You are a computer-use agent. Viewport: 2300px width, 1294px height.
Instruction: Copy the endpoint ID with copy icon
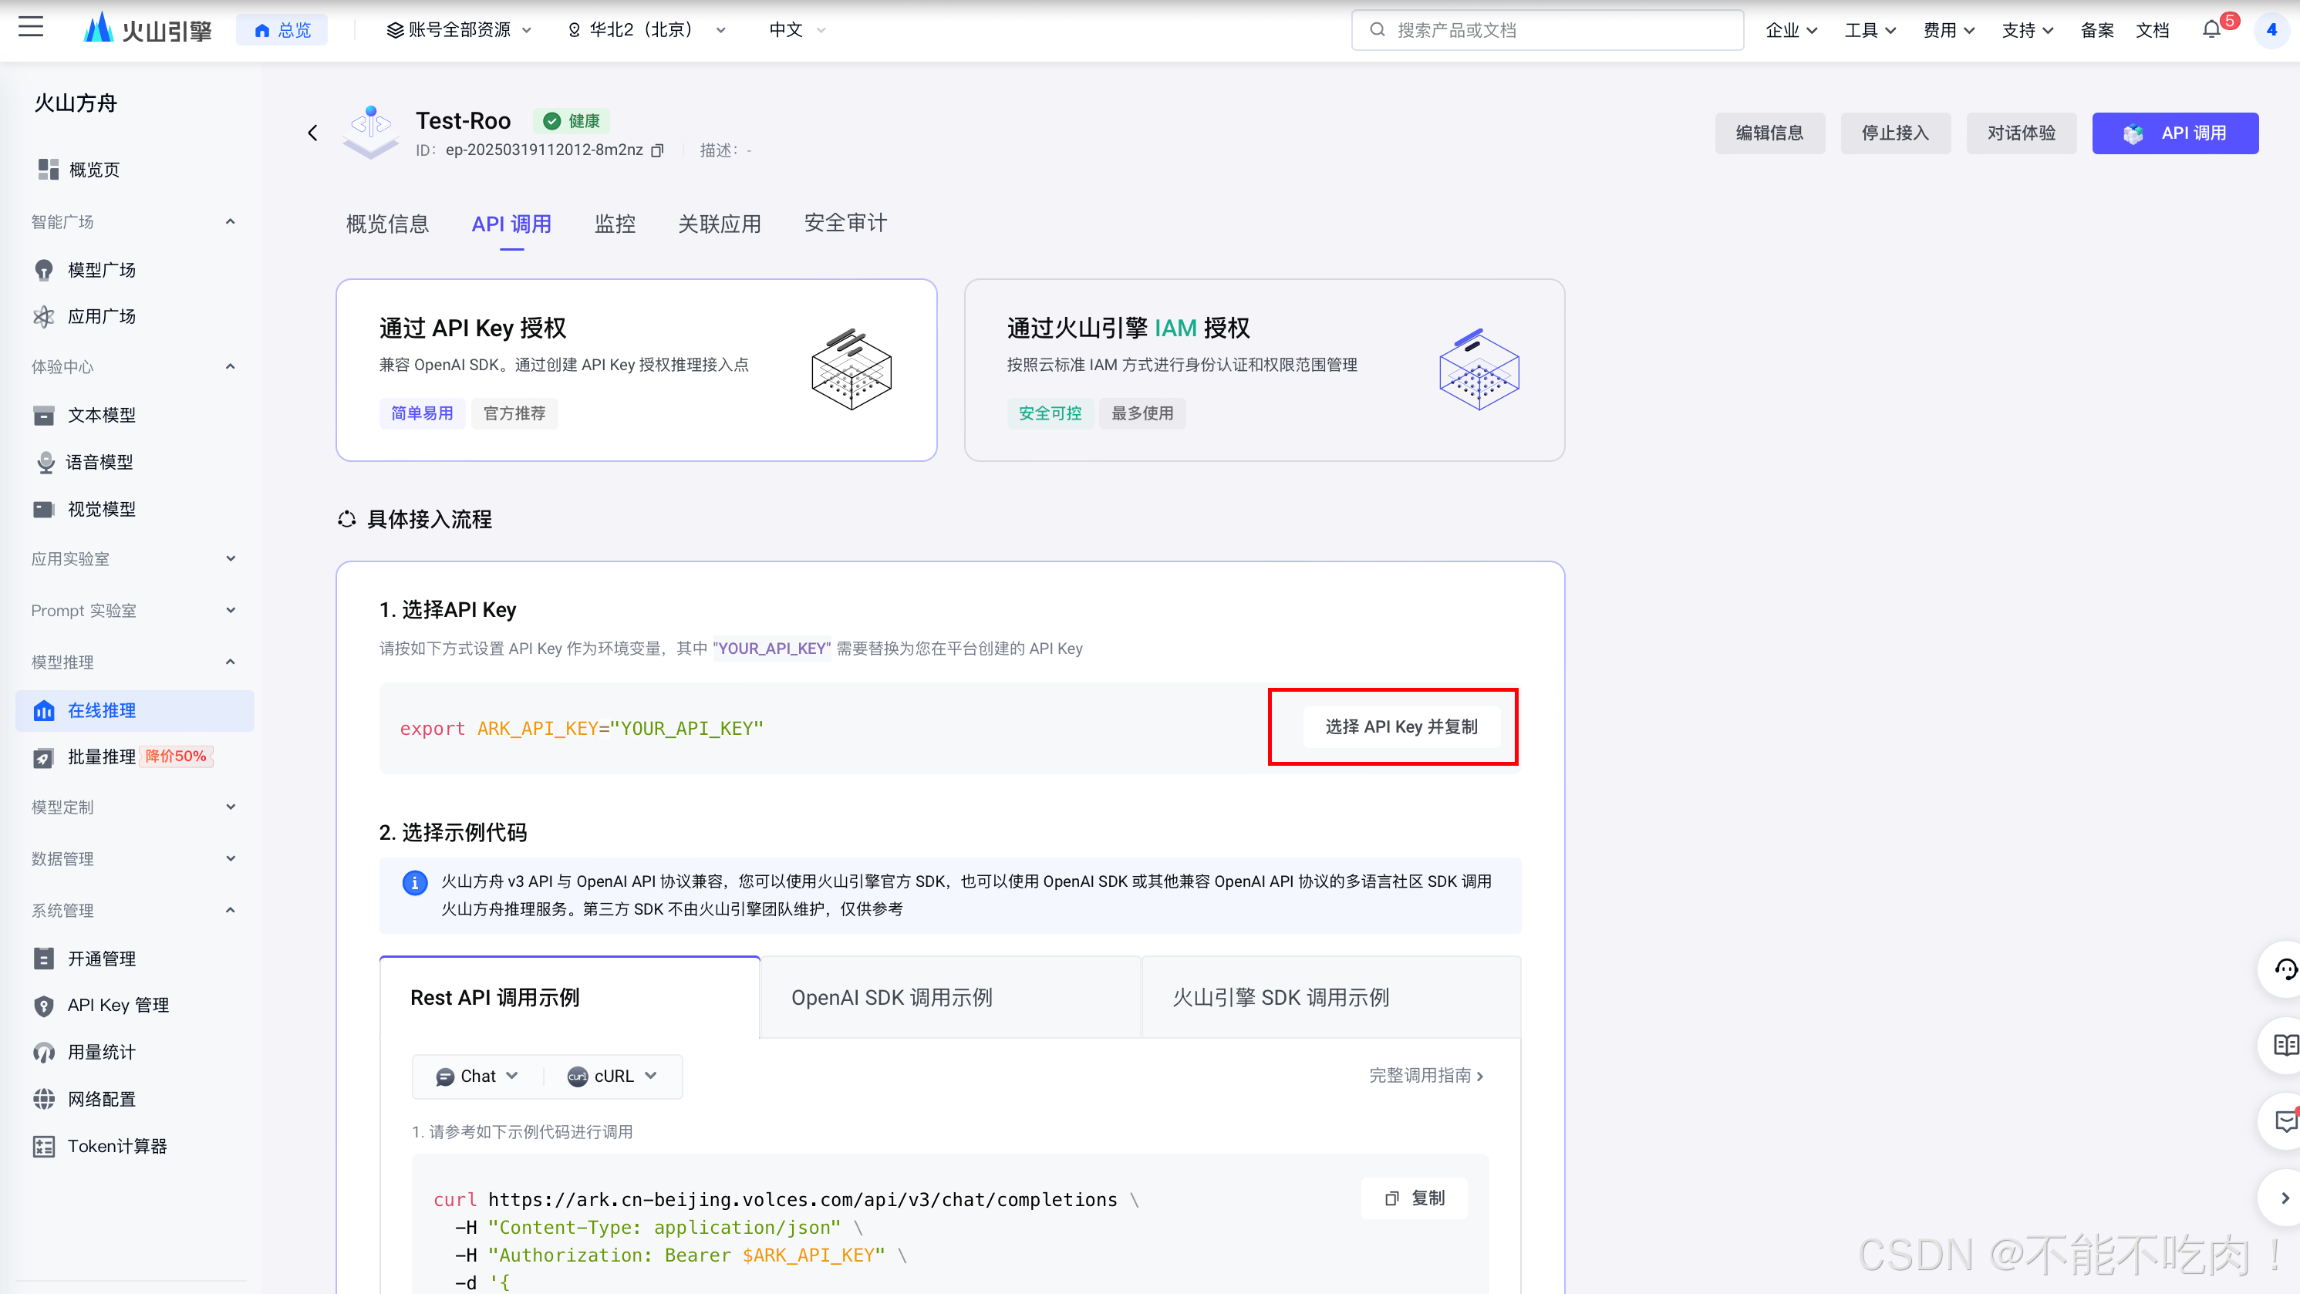658,150
